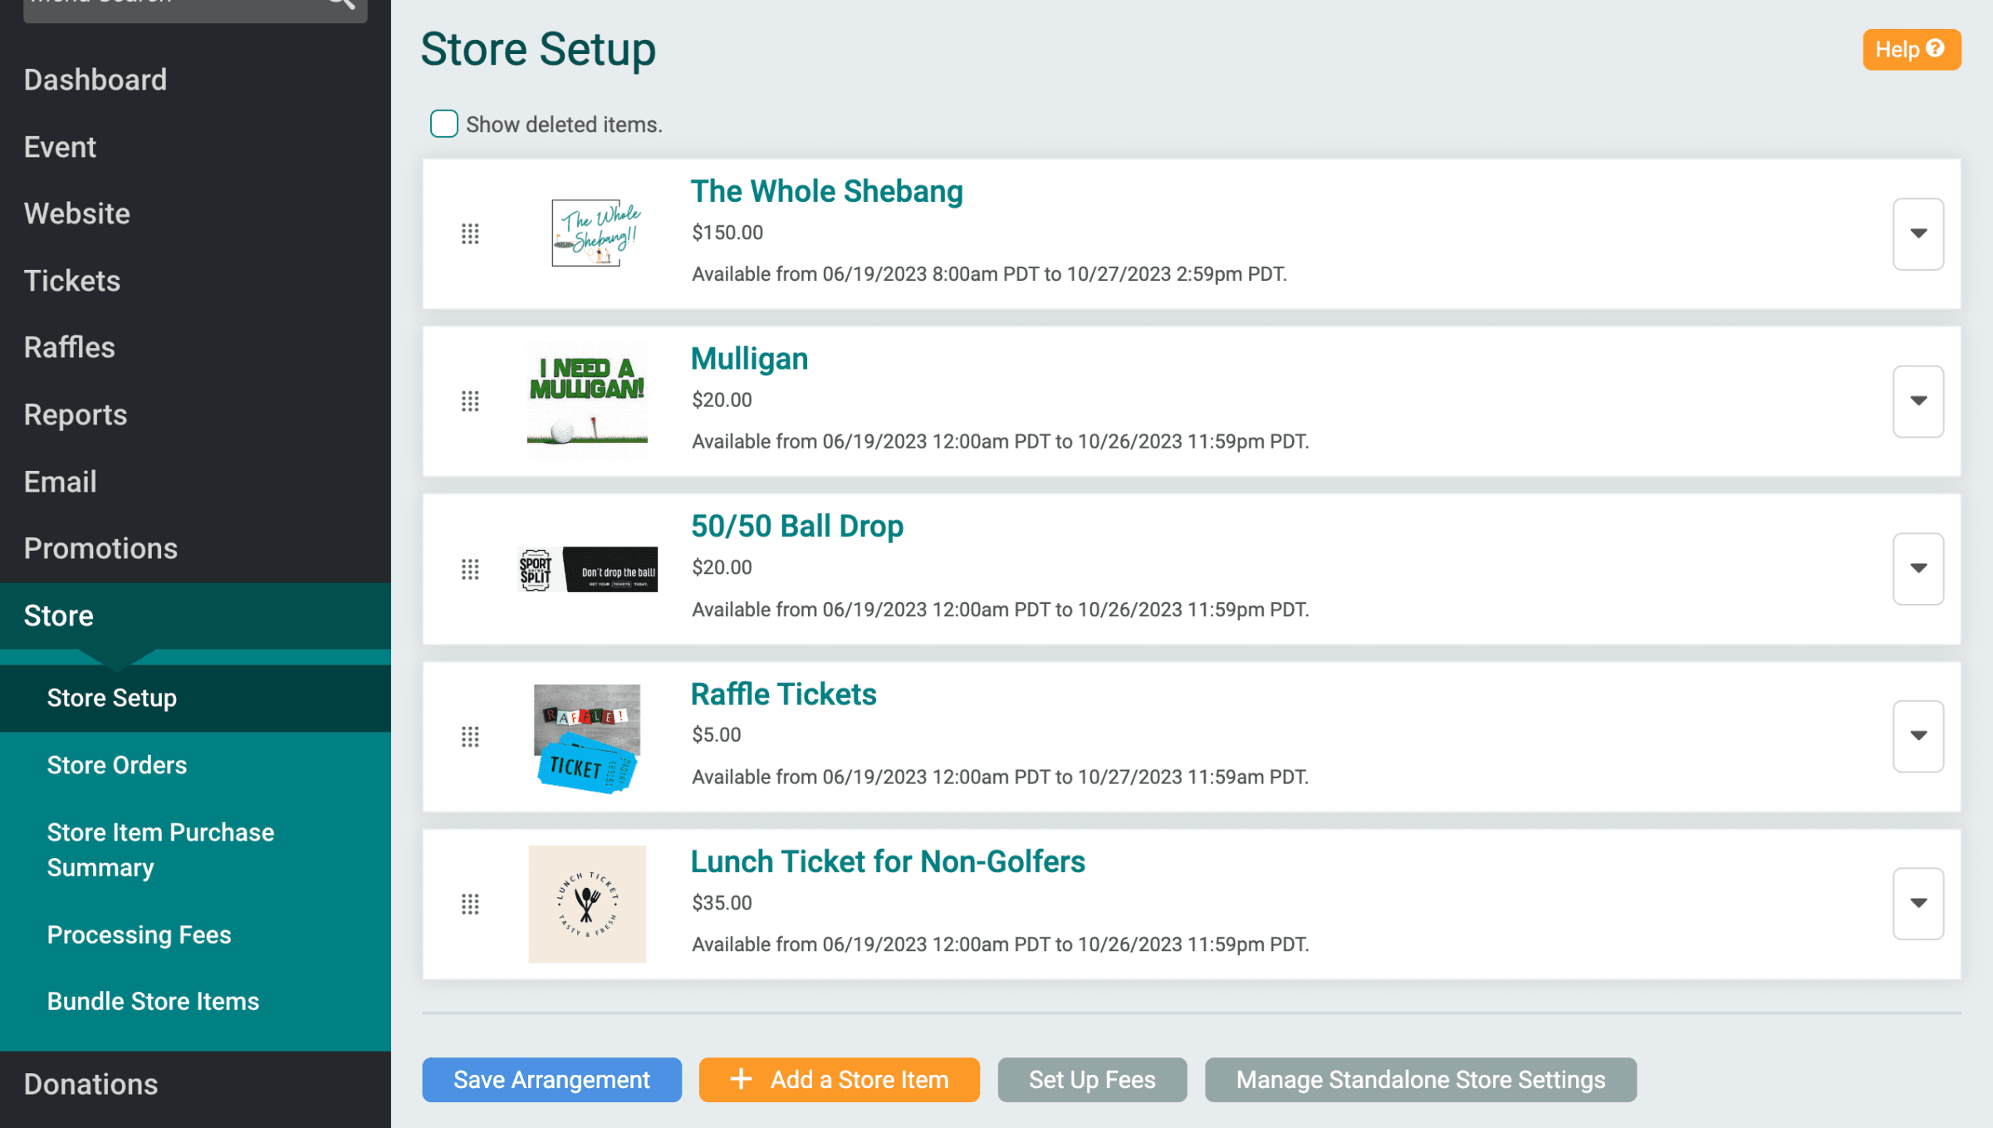Viewport: 1993px width, 1128px height.
Task: Grab the drag handle beside Mulligan
Action: tap(471, 401)
